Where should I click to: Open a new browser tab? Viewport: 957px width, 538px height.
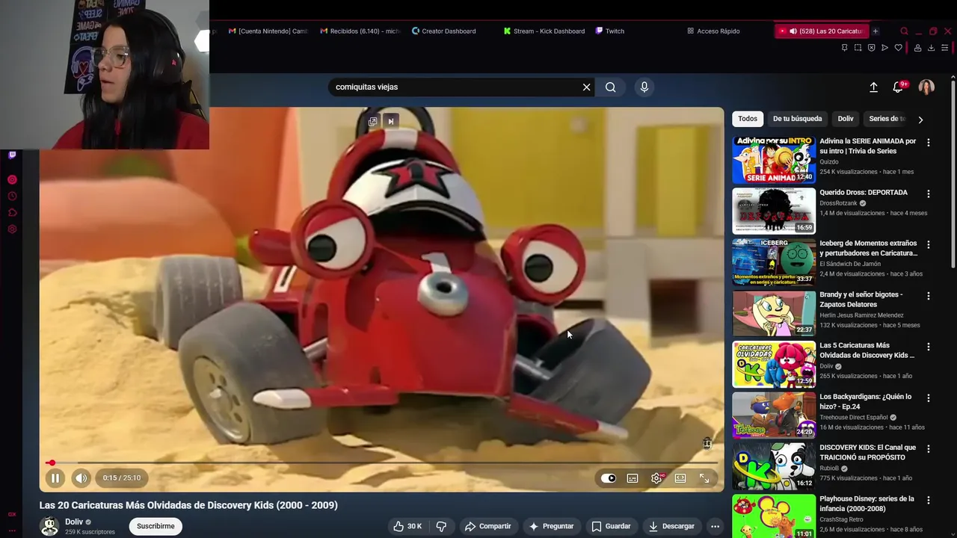point(876,31)
